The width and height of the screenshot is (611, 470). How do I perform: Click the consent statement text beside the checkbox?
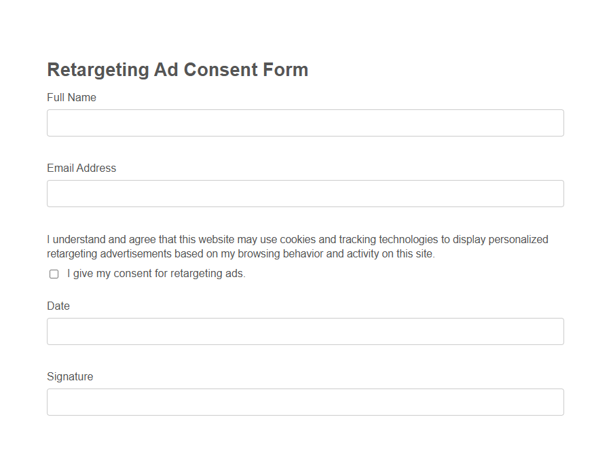coord(155,273)
